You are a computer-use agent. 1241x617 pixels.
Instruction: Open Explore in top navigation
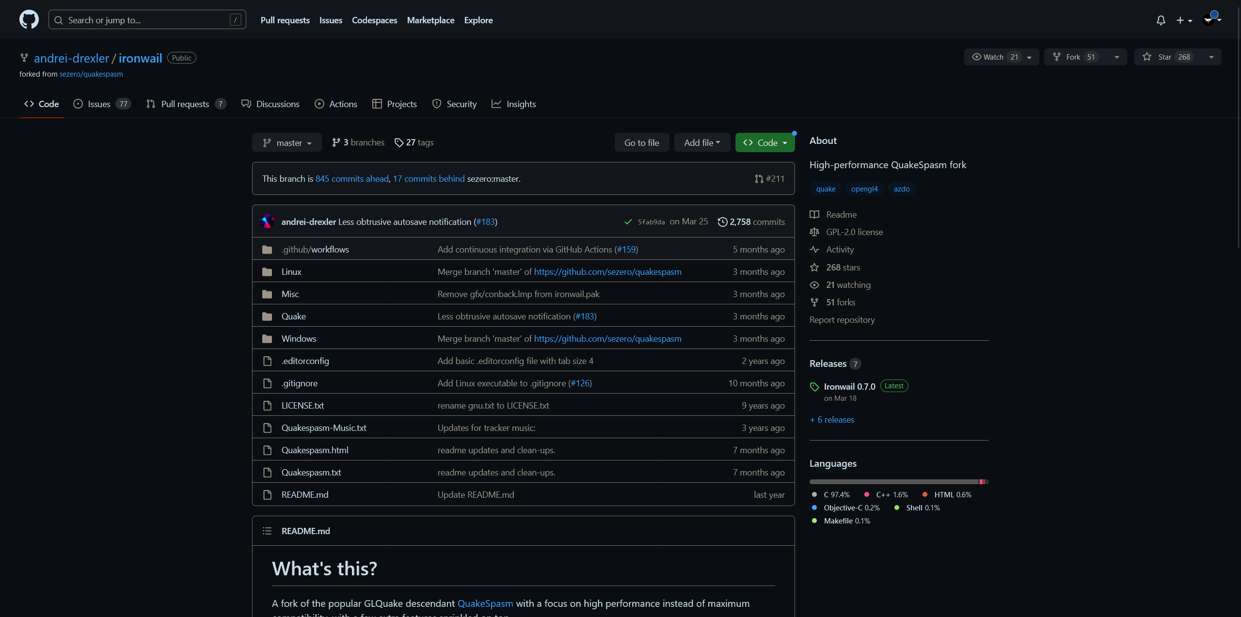[478, 20]
